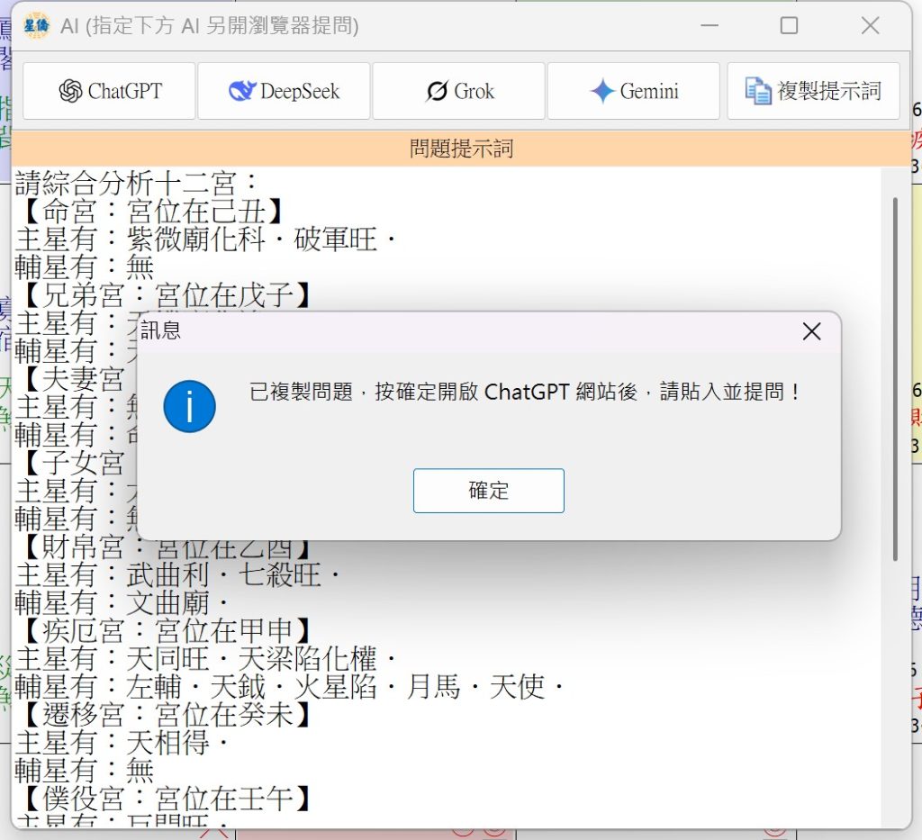Click the 訊息 dialog title
The height and width of the screenshot is (840, 922).
161,331
